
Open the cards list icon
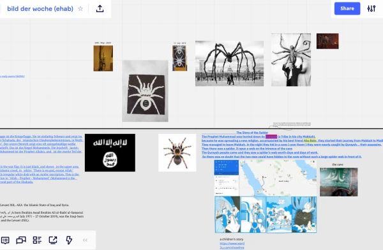click(37, 240)
